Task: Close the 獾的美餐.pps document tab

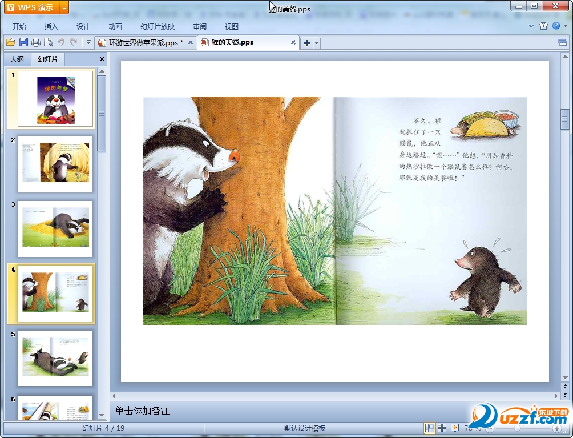Action: 293,42
